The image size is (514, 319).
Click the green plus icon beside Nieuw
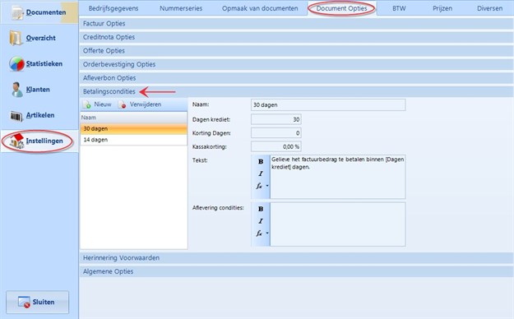[87, 104]
